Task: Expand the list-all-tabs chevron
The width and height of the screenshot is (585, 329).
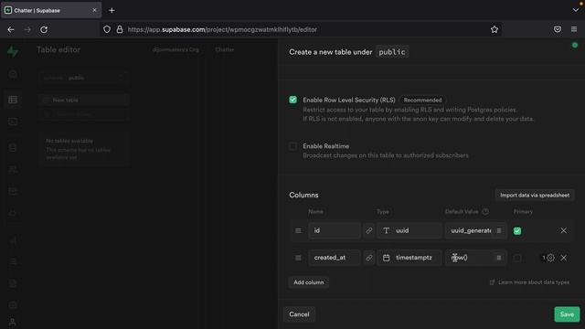Action: click(x=575, y=10)
